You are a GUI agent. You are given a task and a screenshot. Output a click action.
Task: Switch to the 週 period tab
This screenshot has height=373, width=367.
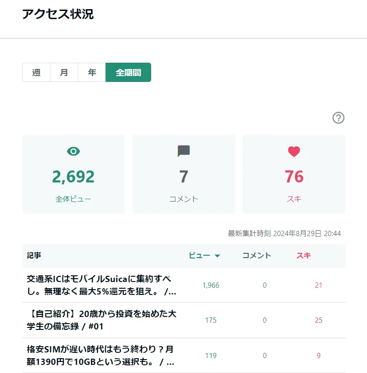[36, 72]
